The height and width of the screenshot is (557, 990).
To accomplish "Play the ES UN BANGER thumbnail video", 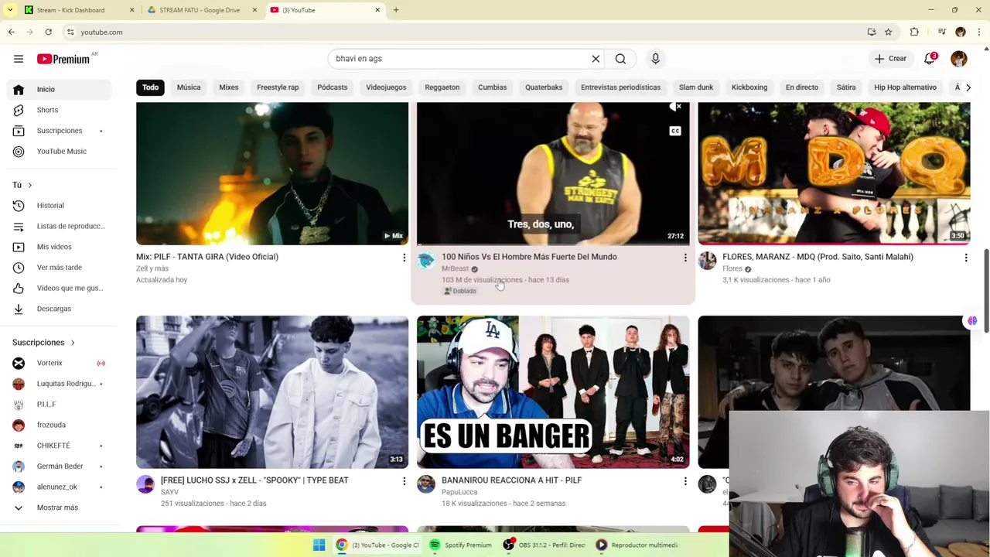I will [x=553, y=391].
